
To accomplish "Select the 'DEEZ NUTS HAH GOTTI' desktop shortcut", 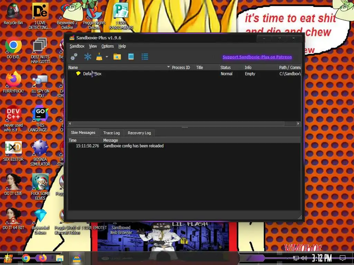I will pyautogui.click(x=40, y=51).
